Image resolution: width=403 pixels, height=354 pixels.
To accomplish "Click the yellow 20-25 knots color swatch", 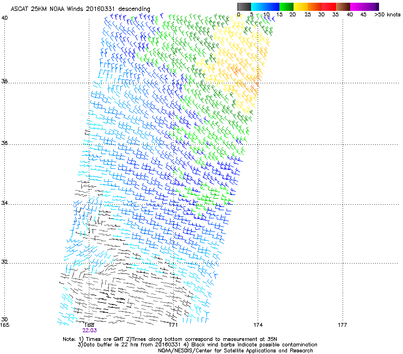I will point(301,7).
